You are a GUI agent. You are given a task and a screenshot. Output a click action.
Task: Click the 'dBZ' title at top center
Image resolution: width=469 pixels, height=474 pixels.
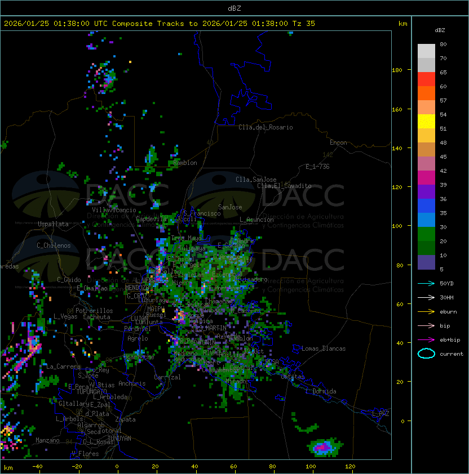click(235, 8)
